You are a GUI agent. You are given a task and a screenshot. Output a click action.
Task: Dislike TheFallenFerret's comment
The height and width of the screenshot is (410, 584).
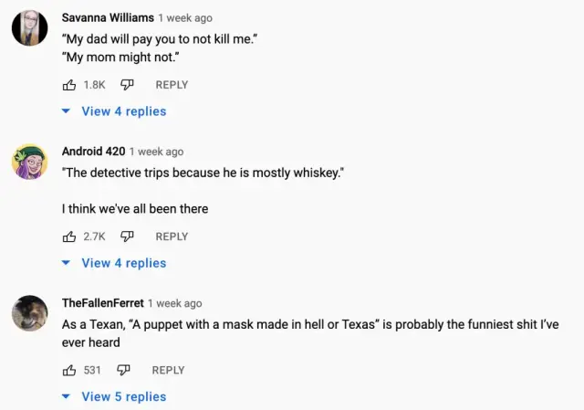(124, 370)
